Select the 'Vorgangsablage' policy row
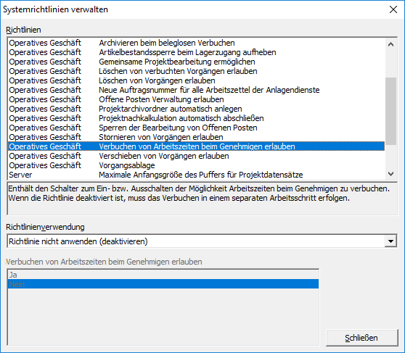Screen dimensions: 405x353 click(196, 165)
